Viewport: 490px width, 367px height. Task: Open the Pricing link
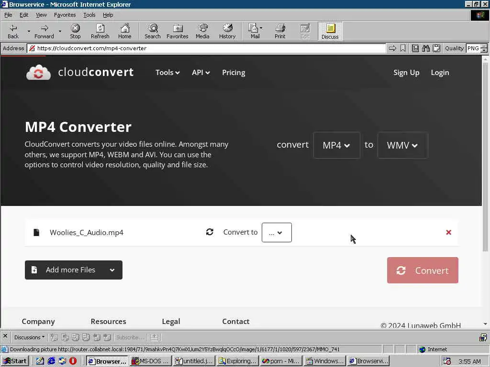click(234, 73)
